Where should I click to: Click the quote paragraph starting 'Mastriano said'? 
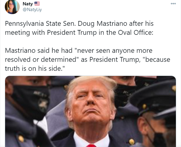click(87, 59)
